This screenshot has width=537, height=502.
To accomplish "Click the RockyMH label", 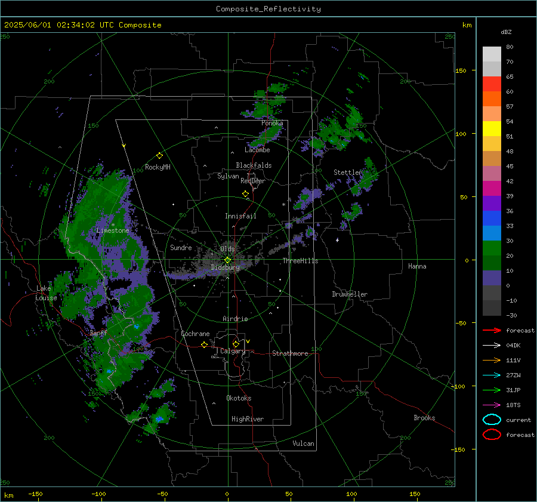I will [x=158, y=167].
